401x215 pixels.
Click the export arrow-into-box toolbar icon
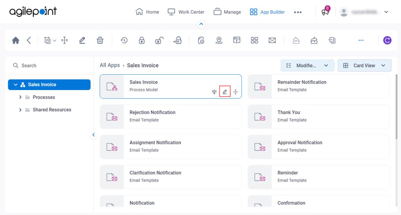click(331, 40)
